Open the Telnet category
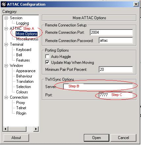The image size is (141, 145). tap(21, 108)
